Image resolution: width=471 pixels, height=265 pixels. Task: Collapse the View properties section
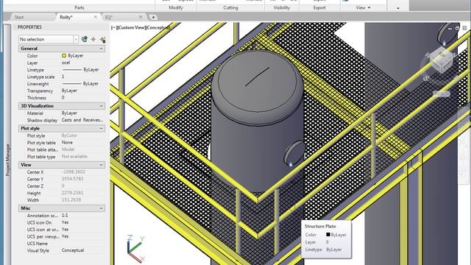coord(102,165)
